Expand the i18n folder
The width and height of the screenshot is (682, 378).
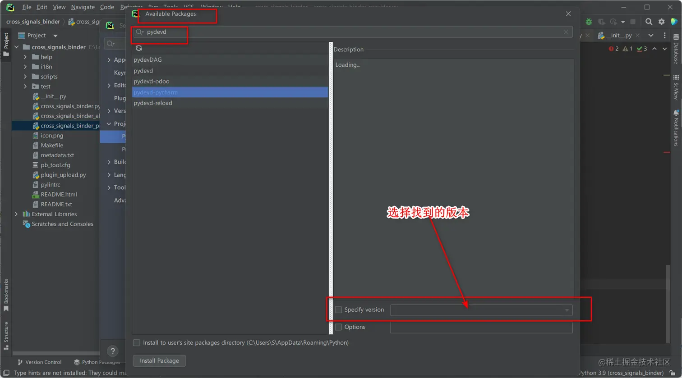click(x=25, y=67)
